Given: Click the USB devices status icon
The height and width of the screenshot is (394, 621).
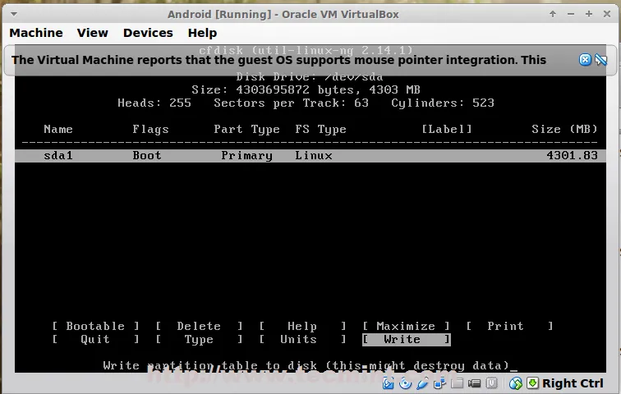Looking at the screenshot, I should tap(422, 383).
